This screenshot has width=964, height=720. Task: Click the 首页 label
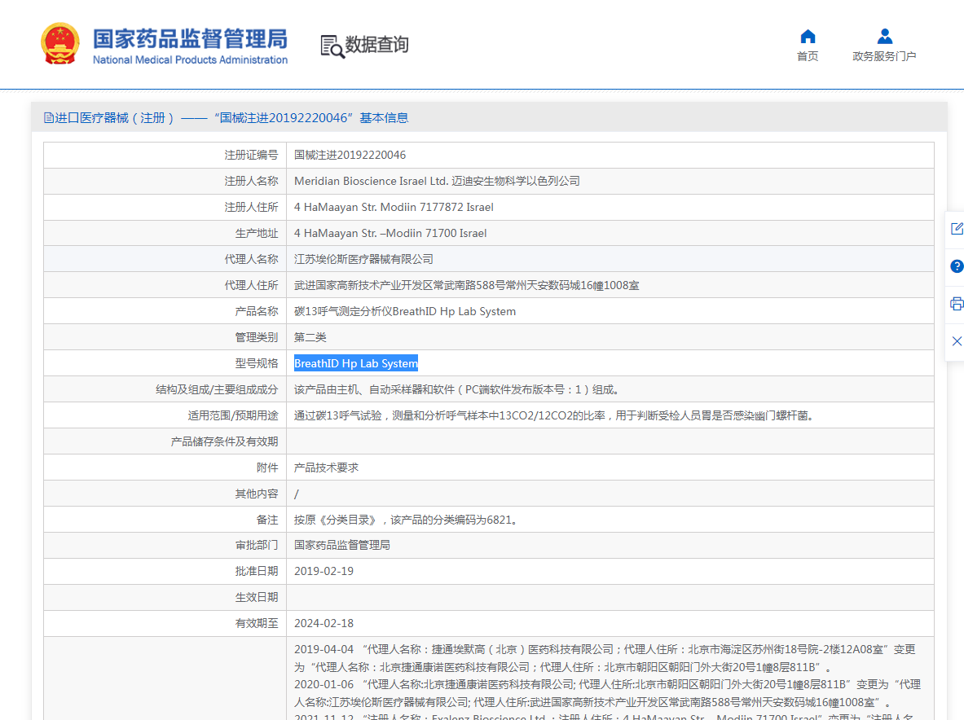pos(808,56)
